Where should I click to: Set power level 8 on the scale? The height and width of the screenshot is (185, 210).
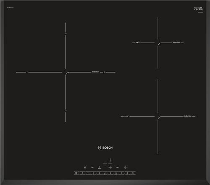[x=127, y=173]
